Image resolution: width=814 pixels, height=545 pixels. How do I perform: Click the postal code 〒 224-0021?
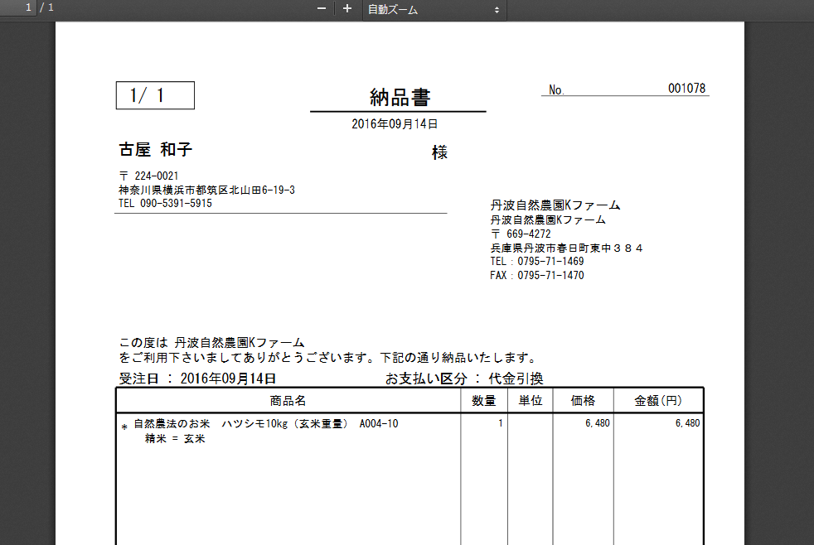148,176
